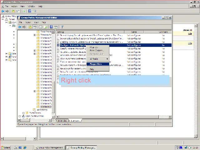Choose Help from the context menu
The height and width of the screenshot is (150, 200).
pos(98,69)
